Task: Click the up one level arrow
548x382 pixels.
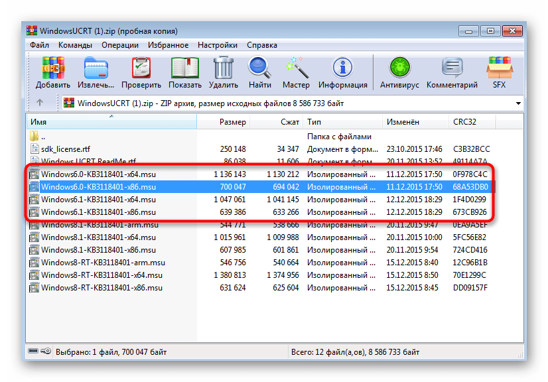Action: 40,103
